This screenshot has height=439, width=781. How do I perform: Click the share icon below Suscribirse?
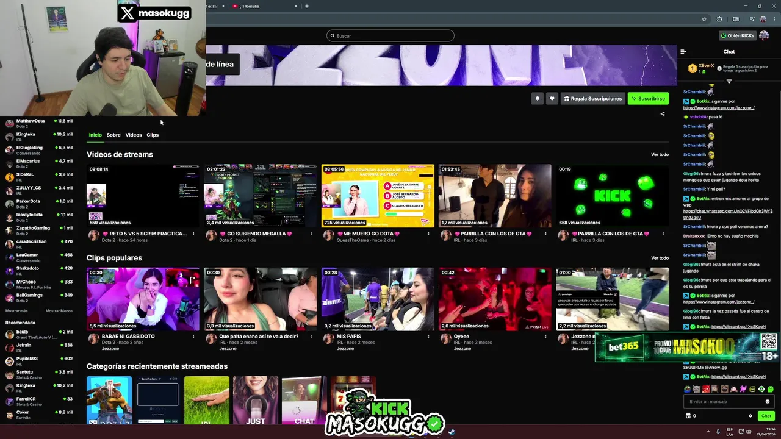663,113
